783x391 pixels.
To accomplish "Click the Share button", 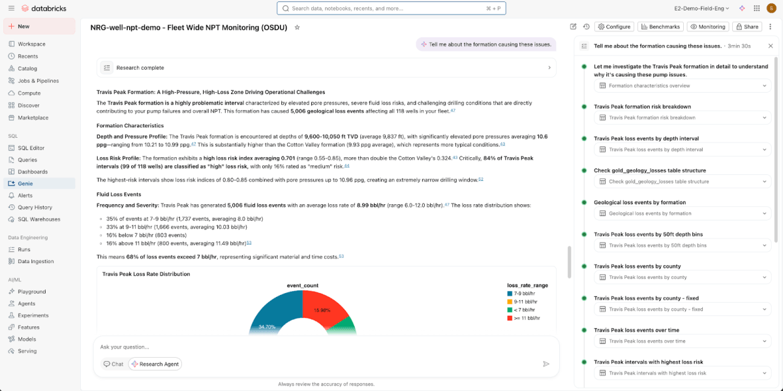I will (746, 27).
